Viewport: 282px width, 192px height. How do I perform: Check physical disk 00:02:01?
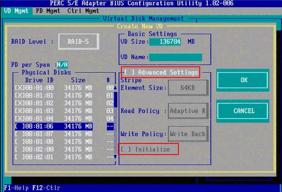(x=20, y=157)
